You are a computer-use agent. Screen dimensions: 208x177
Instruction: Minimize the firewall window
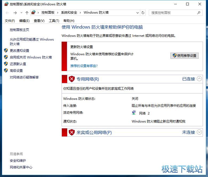[x=175, y=4]
